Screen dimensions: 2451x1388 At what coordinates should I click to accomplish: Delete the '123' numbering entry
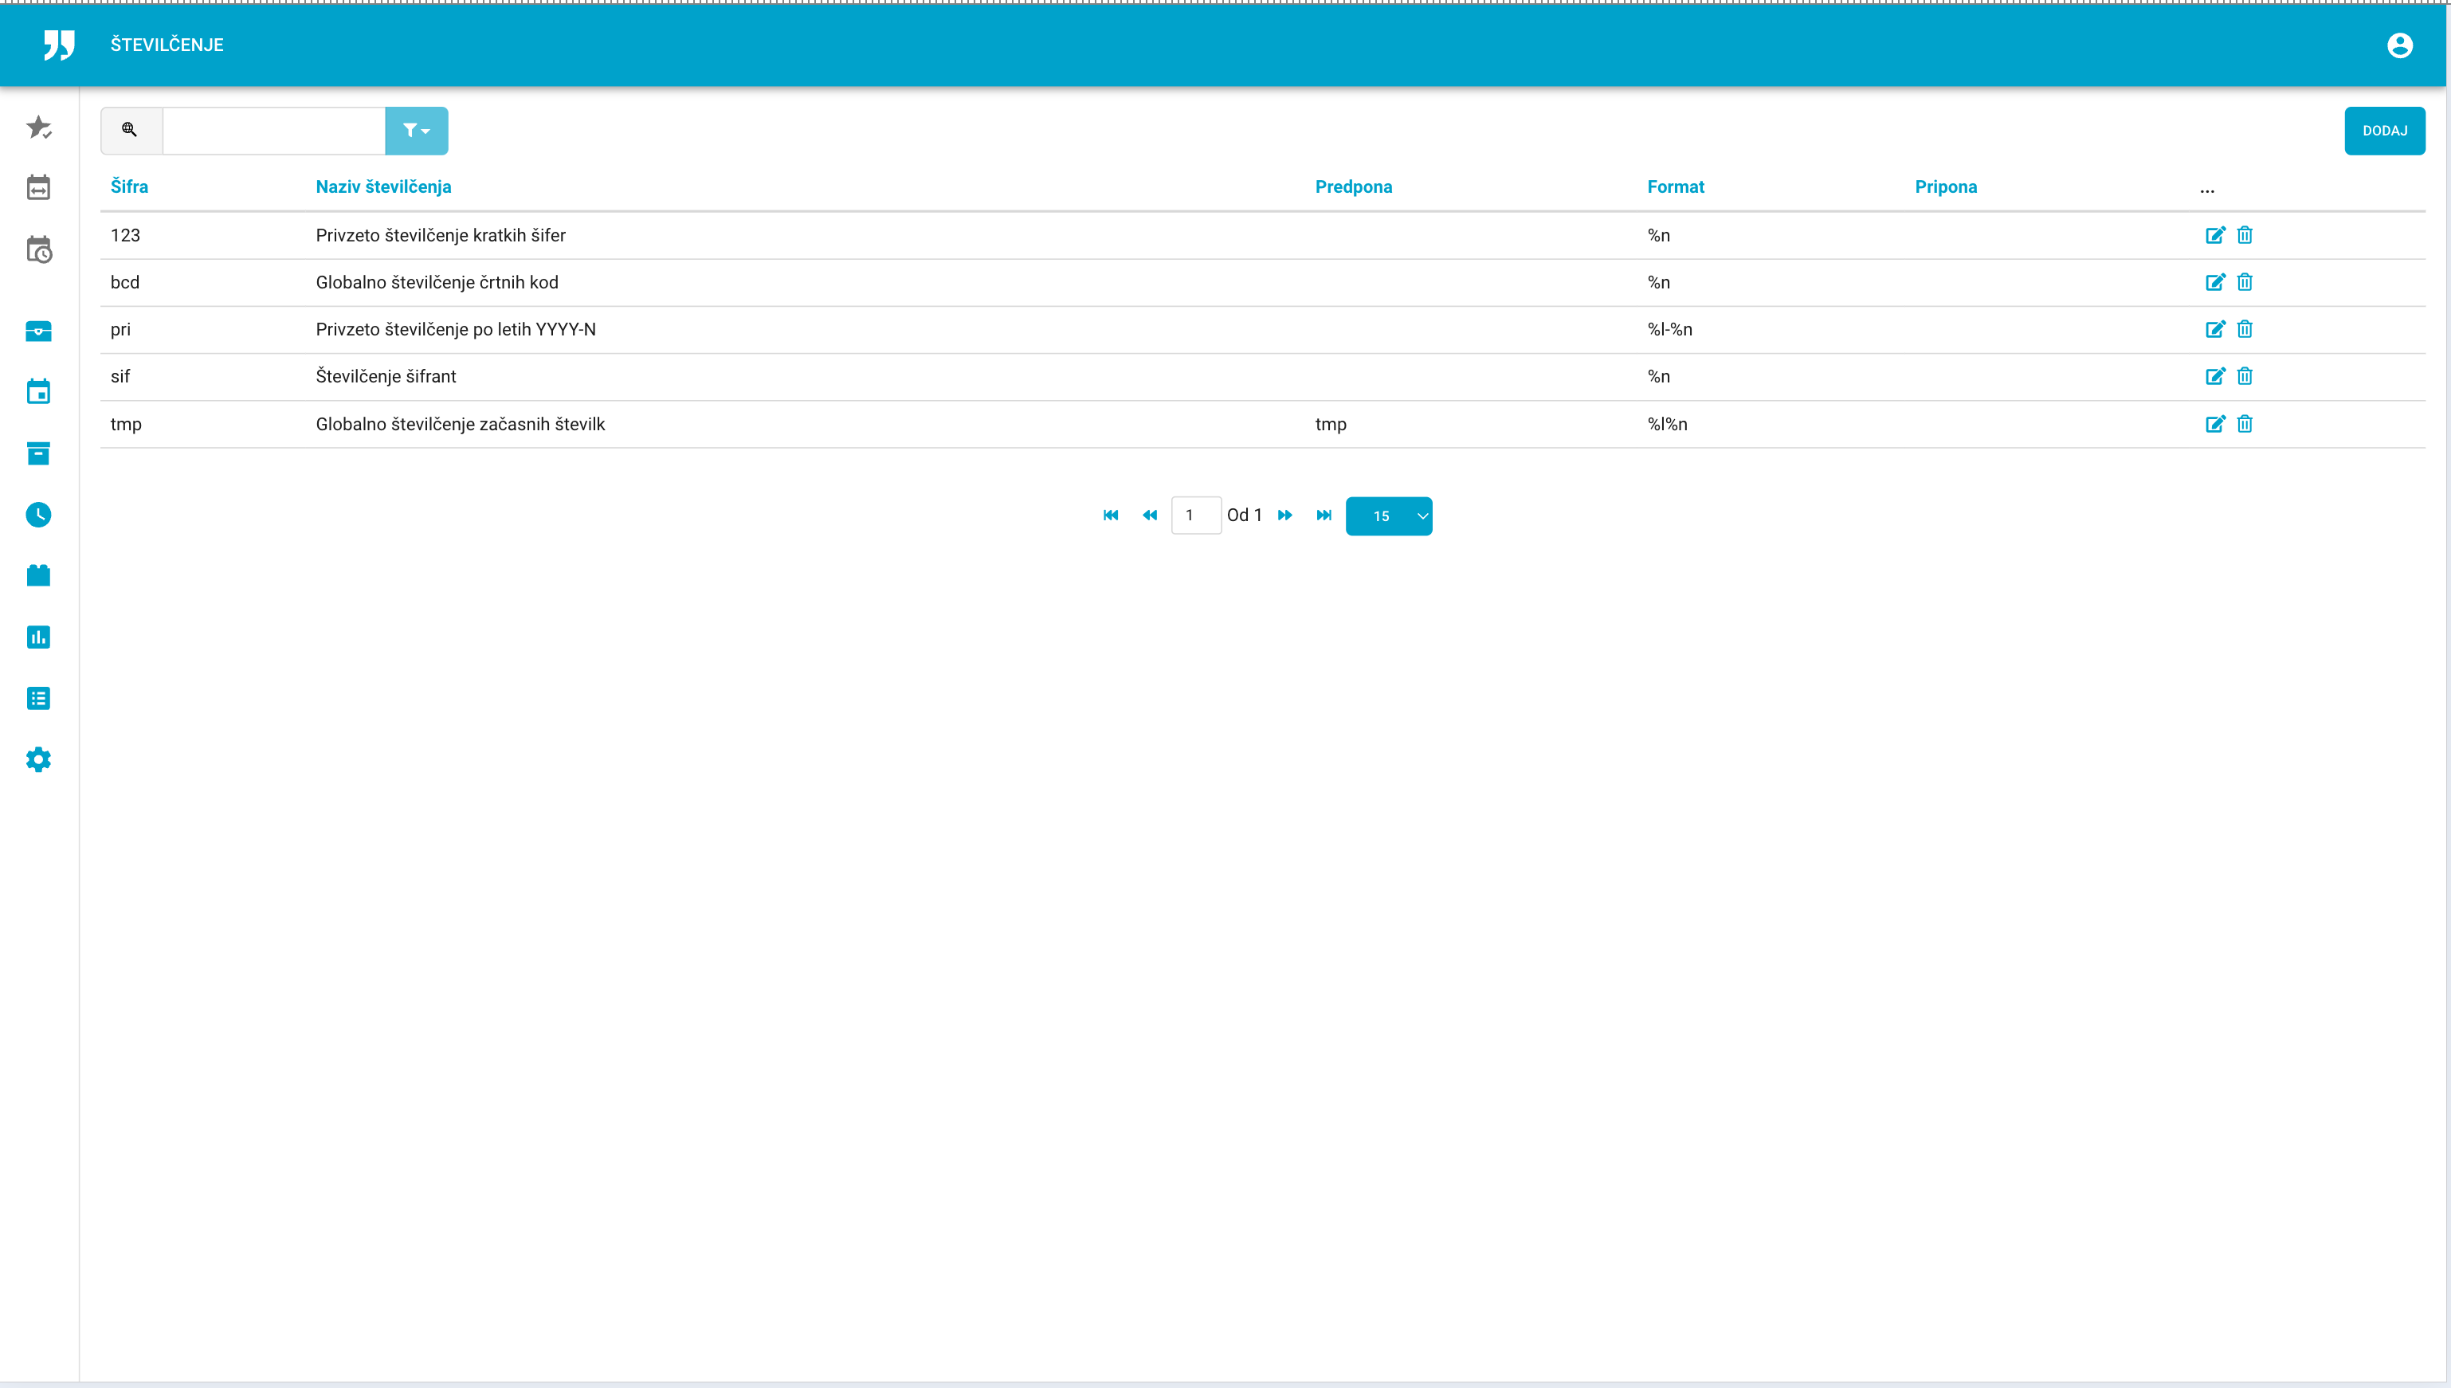coord(2244,236)
